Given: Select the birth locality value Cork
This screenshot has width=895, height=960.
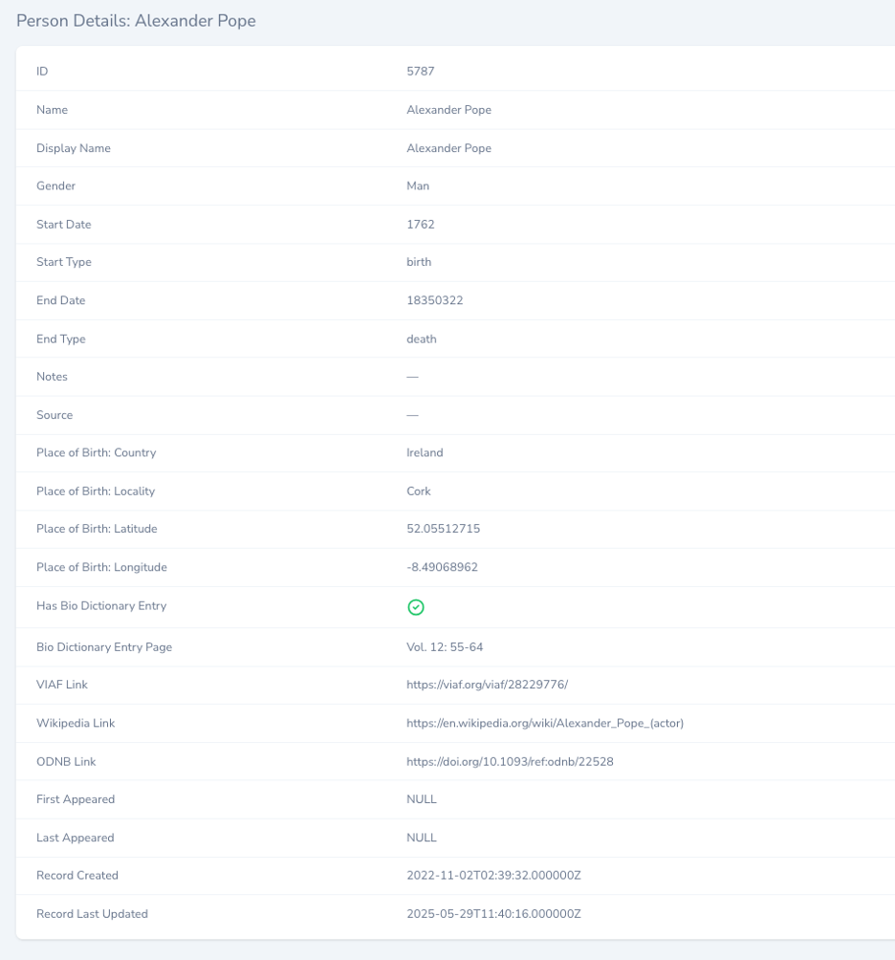Looking at the screenshot, I should pyautogui.click(x=419, y=491).
